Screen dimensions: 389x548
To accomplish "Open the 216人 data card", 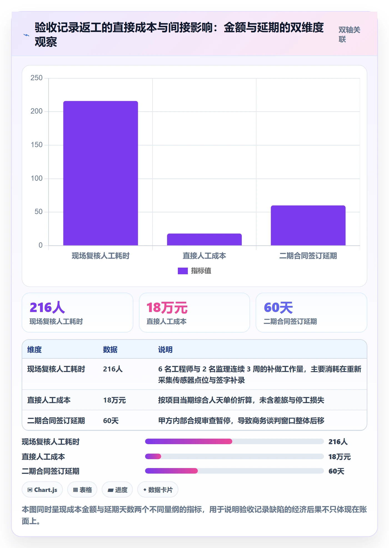I will [x=78, y=313].
